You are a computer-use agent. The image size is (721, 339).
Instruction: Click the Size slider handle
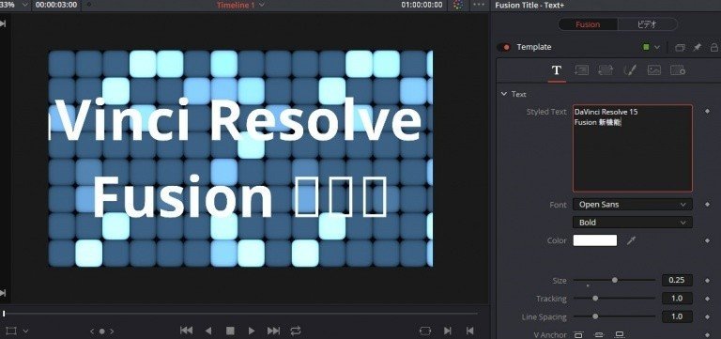614,280
